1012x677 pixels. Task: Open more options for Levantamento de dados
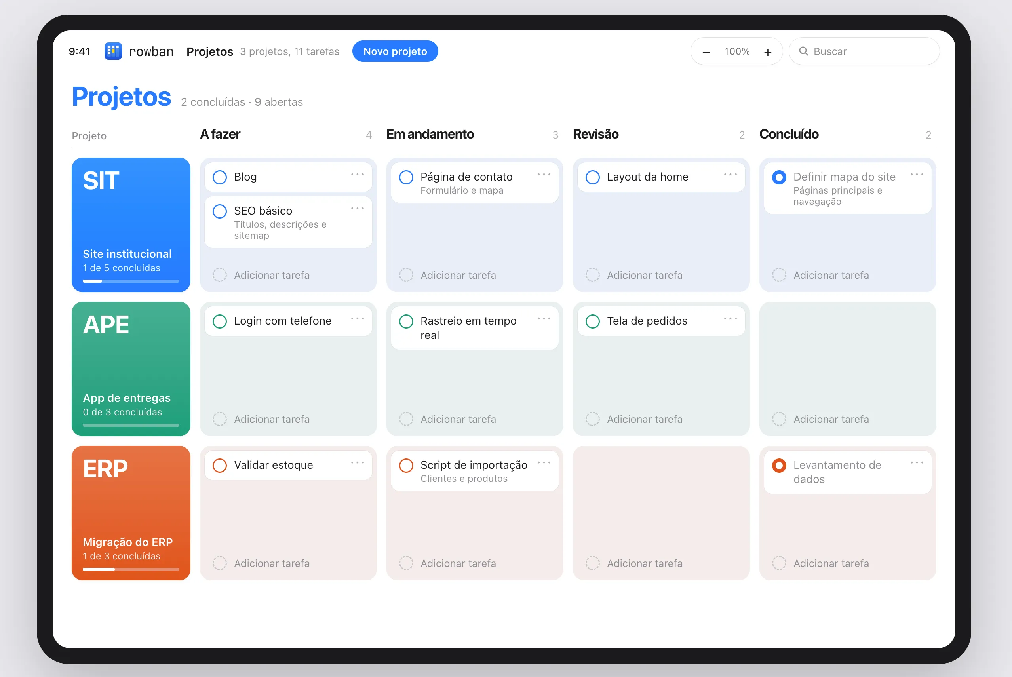click(x=917, y=463)
